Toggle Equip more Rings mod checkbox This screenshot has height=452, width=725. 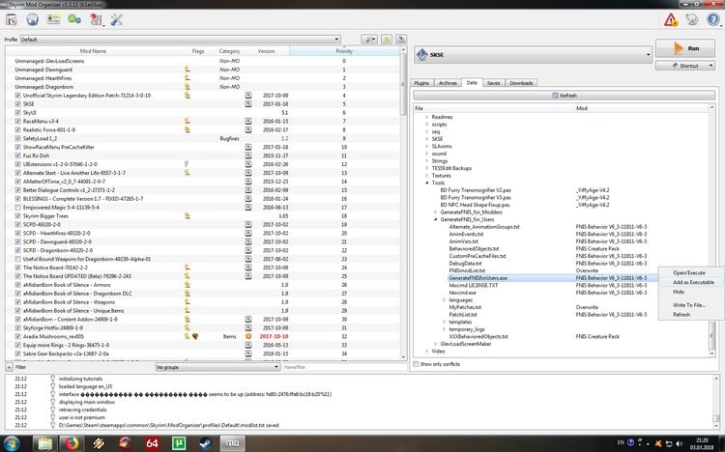[17, 345]
